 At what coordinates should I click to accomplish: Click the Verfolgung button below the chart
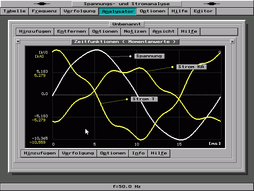point(78,153)
